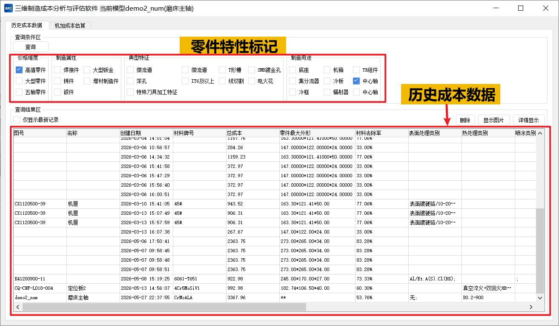This screenshot has width=559, height=326.
Task: Tick the 锻件 checkbox
Action: [58, 92]
